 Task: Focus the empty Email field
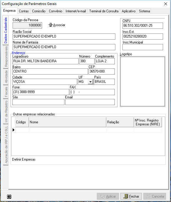pos(90,102)
